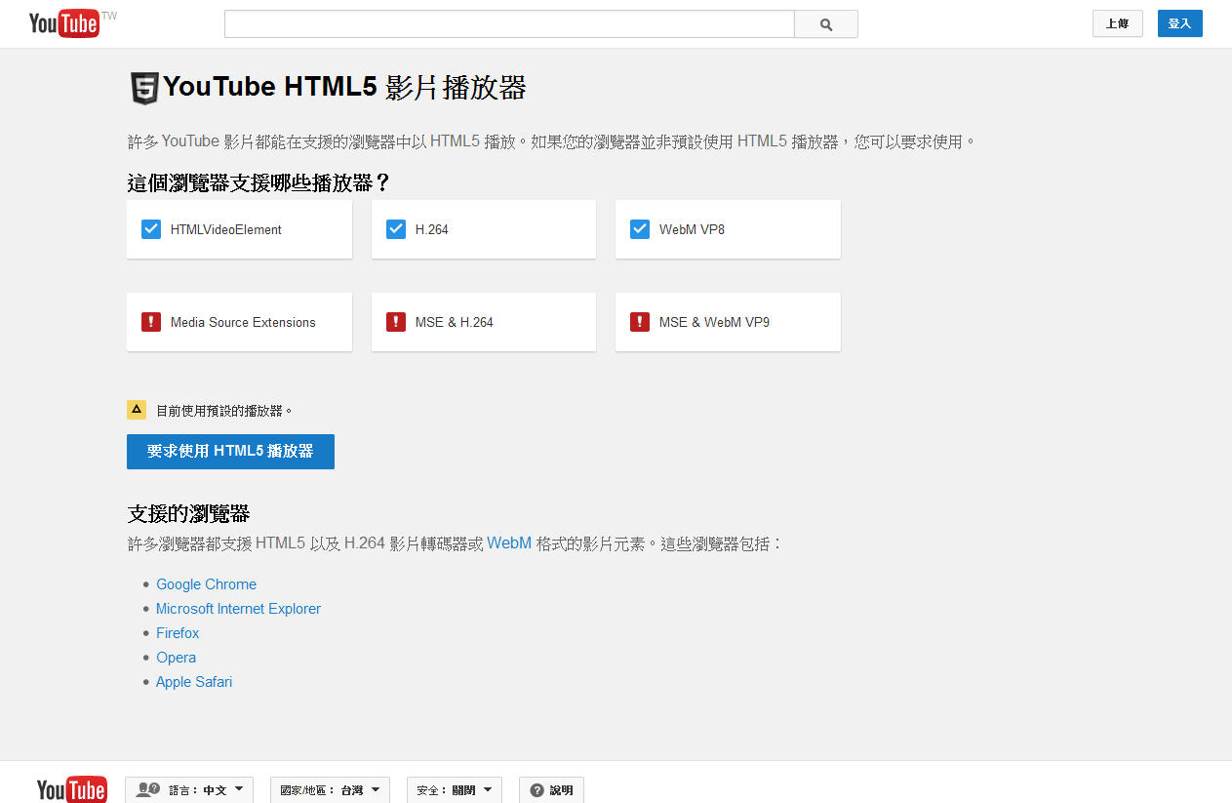Click the MSE & WebM VP9 red alert icon

[640, 322]
